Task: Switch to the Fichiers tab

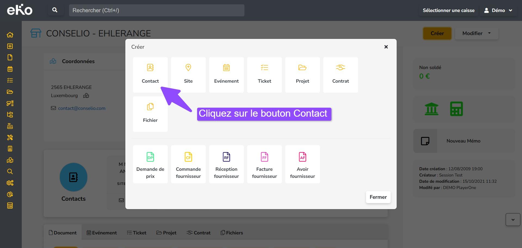Action: (x=232, y=233)
